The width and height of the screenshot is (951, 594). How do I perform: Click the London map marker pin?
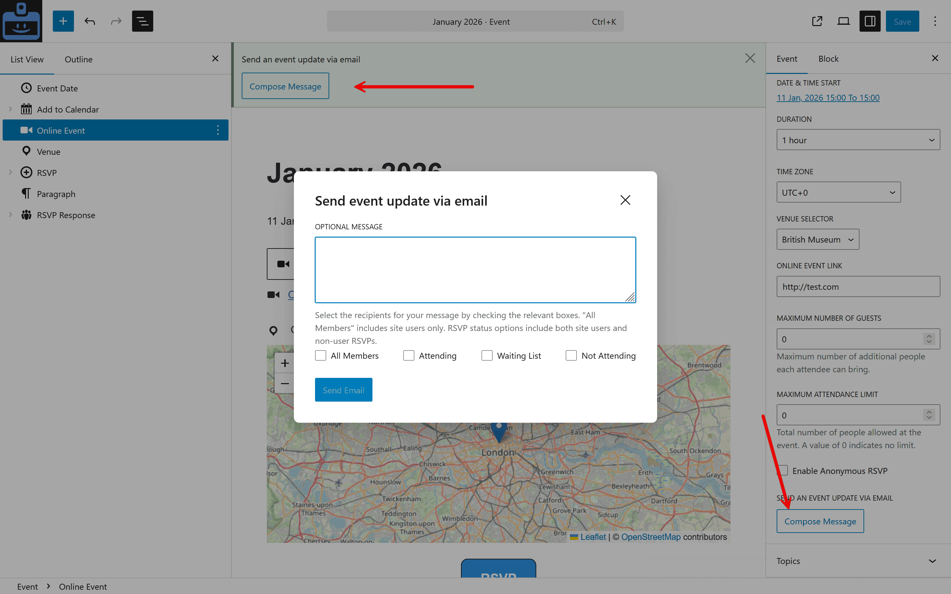point(499,432)
